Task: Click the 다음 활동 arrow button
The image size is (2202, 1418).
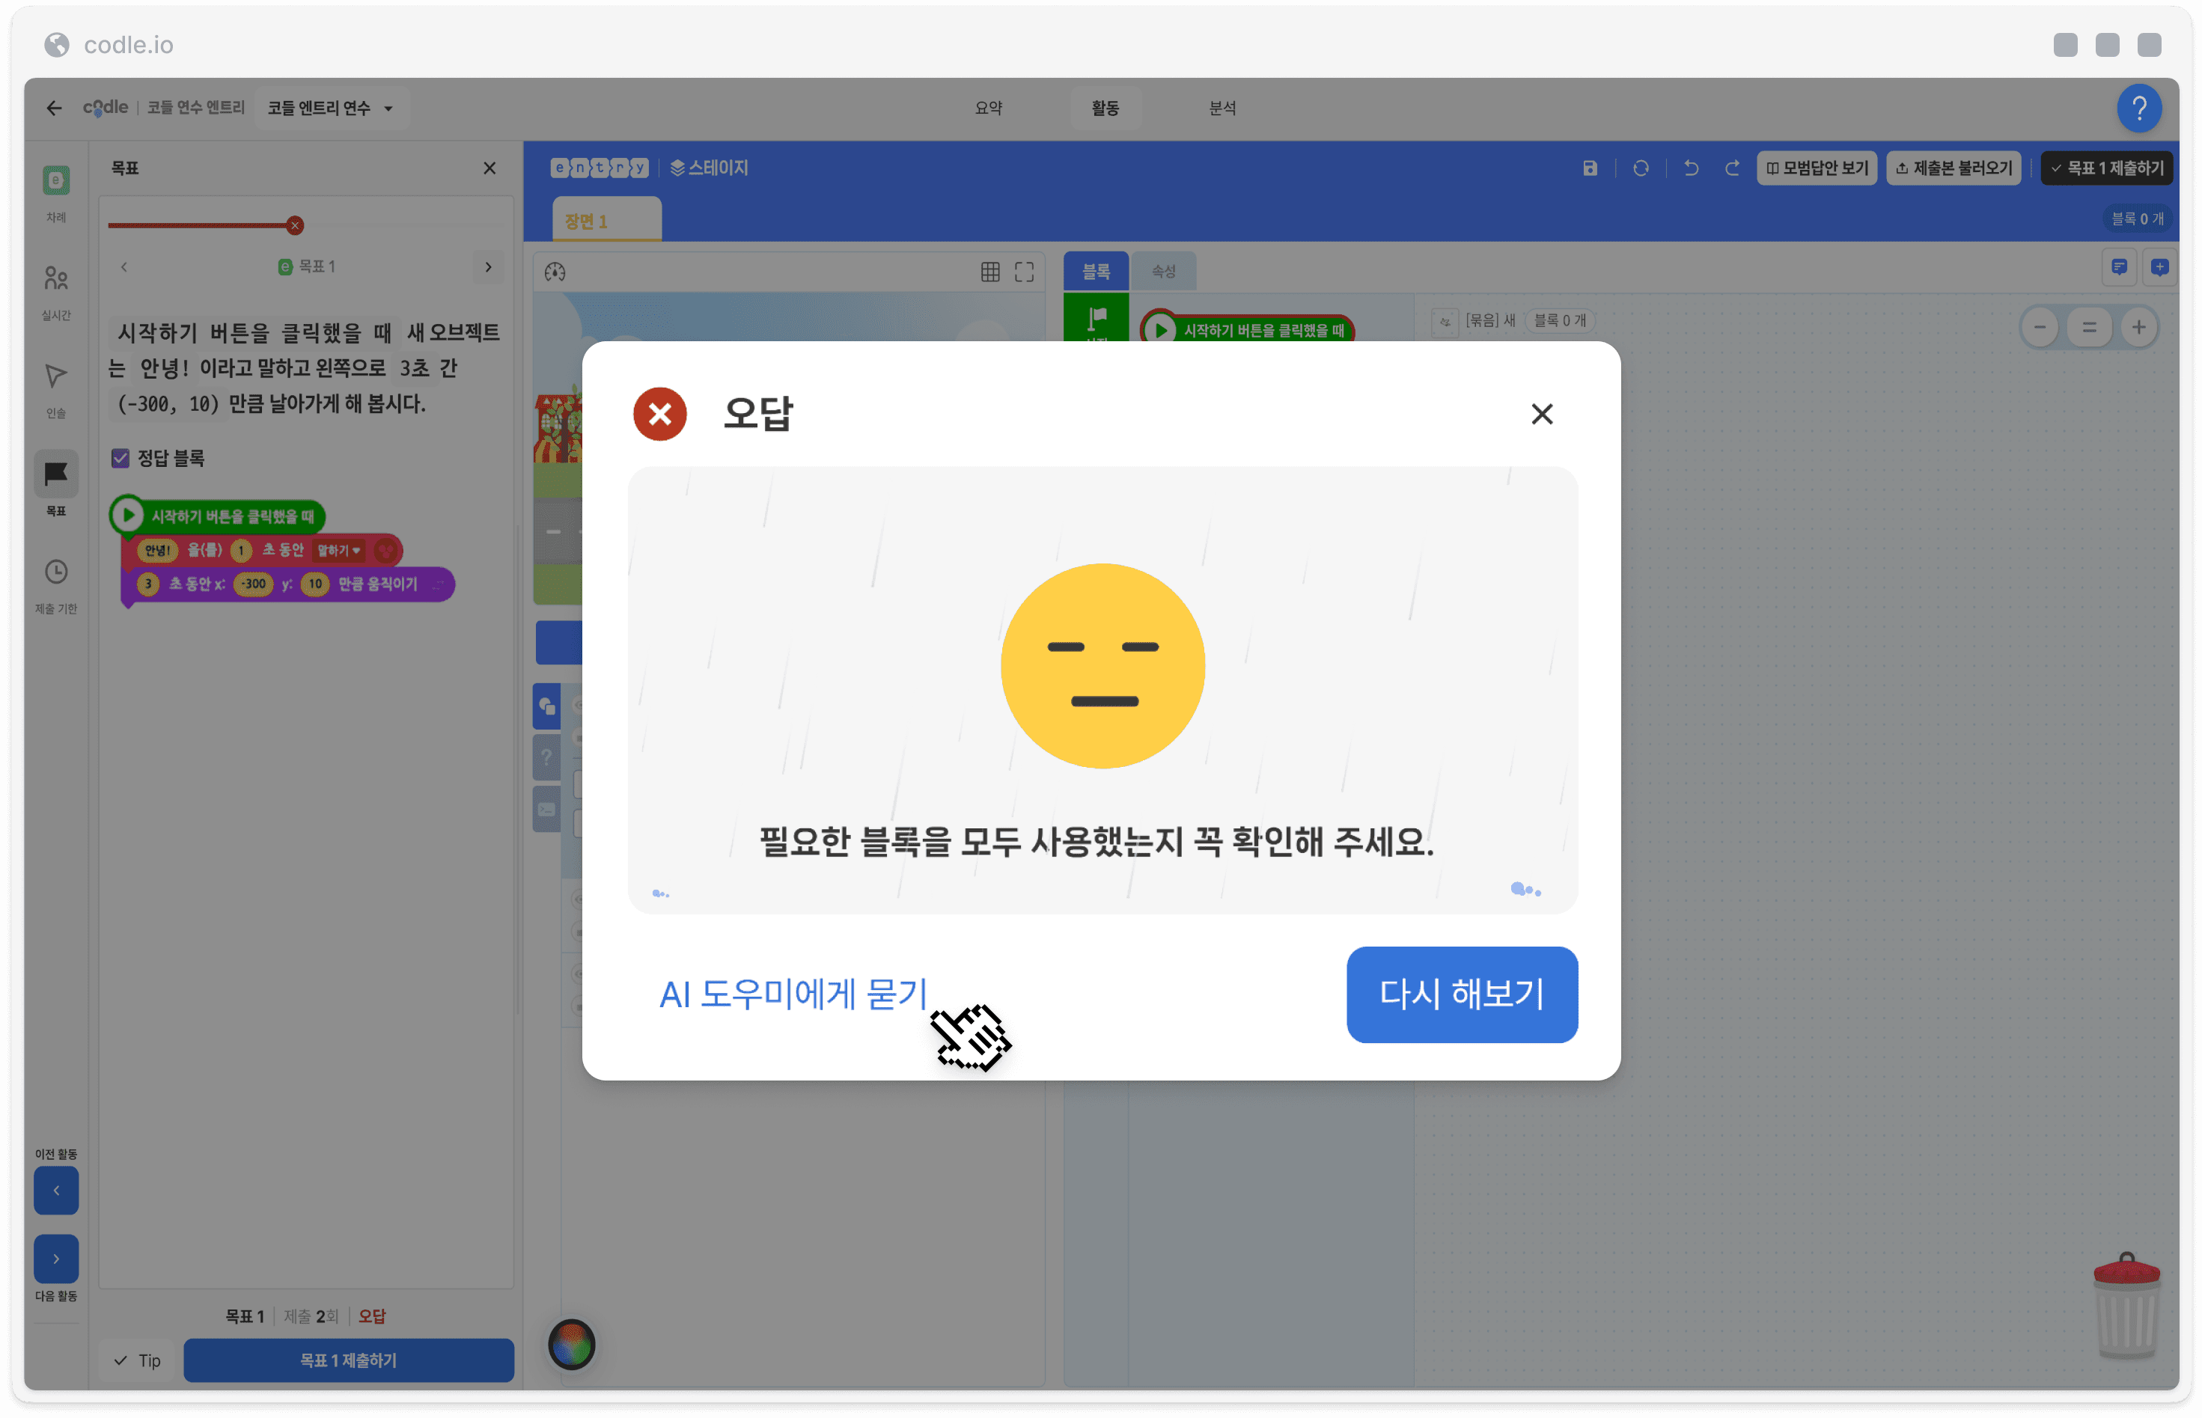Action: pyautogui.click(x=56, y=1258)
